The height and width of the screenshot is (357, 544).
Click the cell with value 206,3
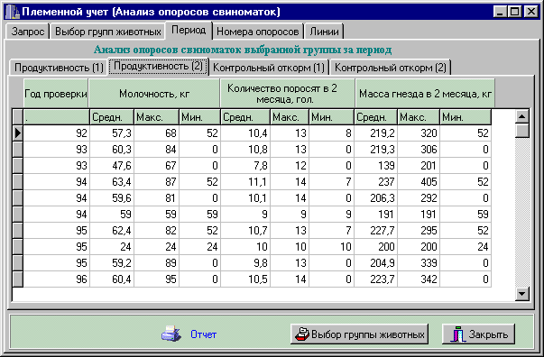[x=375, y=198]
